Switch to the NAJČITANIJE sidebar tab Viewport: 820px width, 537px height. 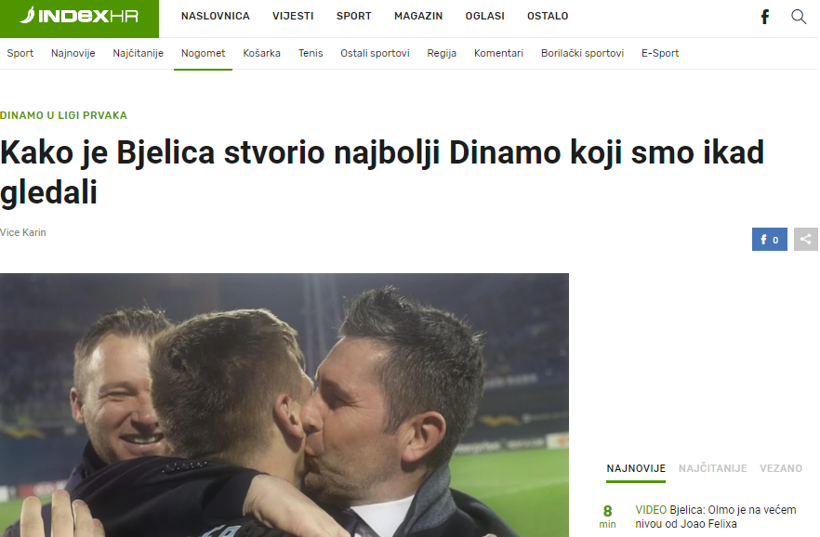point(713,468)
